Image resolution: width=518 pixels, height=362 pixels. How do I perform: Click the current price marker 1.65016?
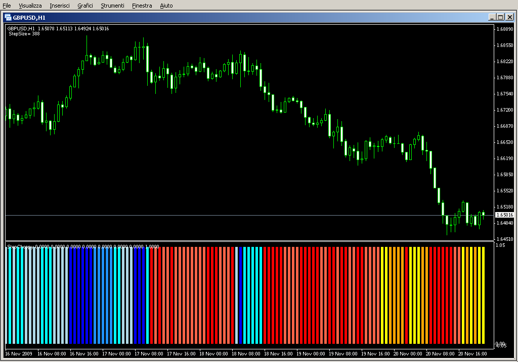(x=504, y=215)
